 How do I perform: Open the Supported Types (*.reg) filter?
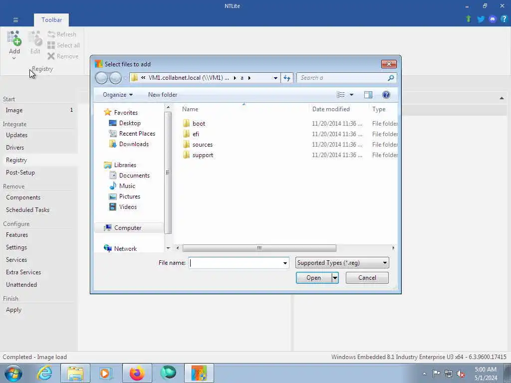point(342,263)
